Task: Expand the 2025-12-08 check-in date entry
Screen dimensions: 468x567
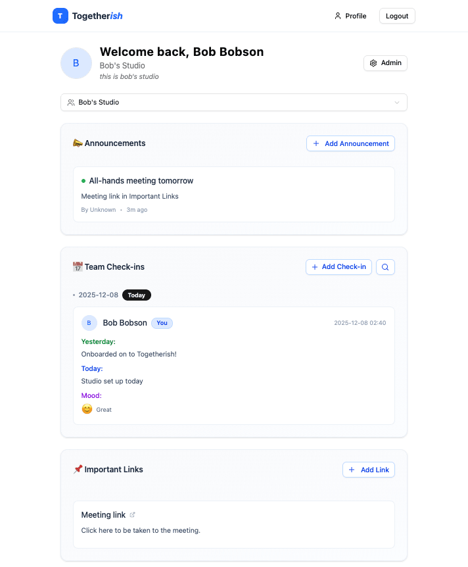Action: click(99, 295)
